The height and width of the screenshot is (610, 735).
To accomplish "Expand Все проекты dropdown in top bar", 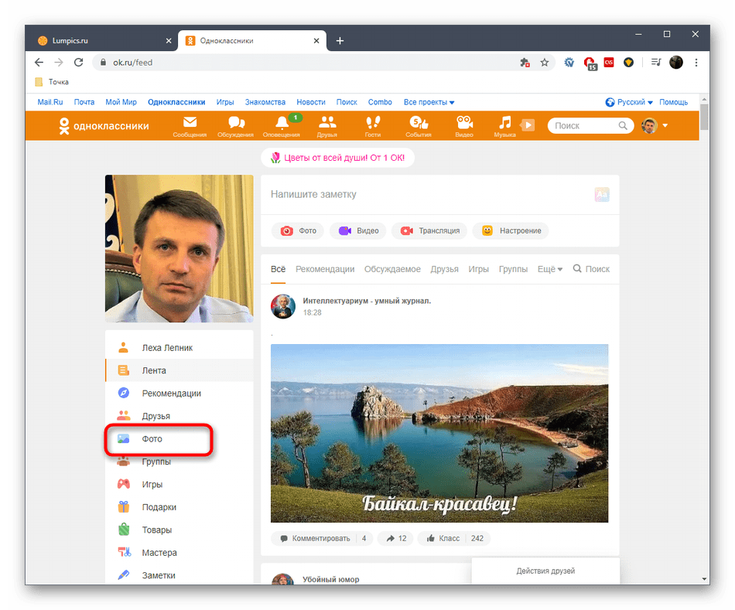I will point(429,102).
